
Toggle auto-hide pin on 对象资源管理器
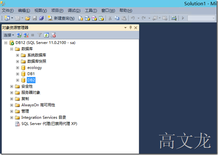[x=130, y=27]
